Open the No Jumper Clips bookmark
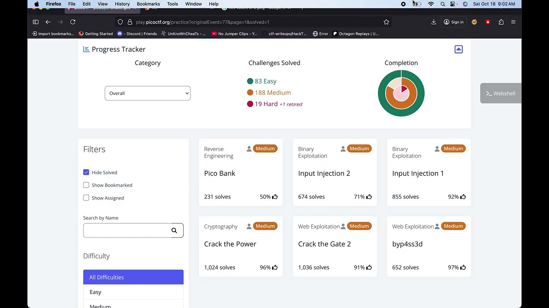 [235, 34]
